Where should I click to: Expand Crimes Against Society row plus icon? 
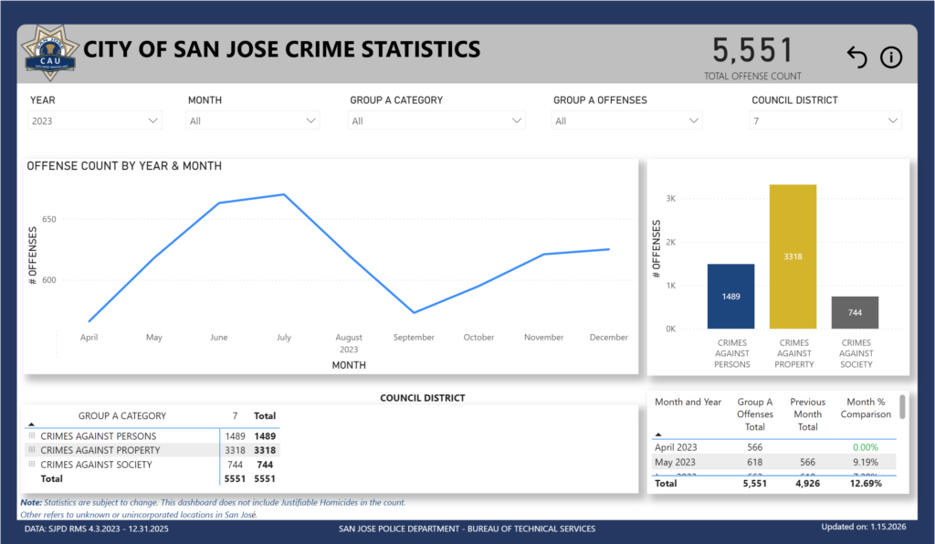[x=32, y=465]
